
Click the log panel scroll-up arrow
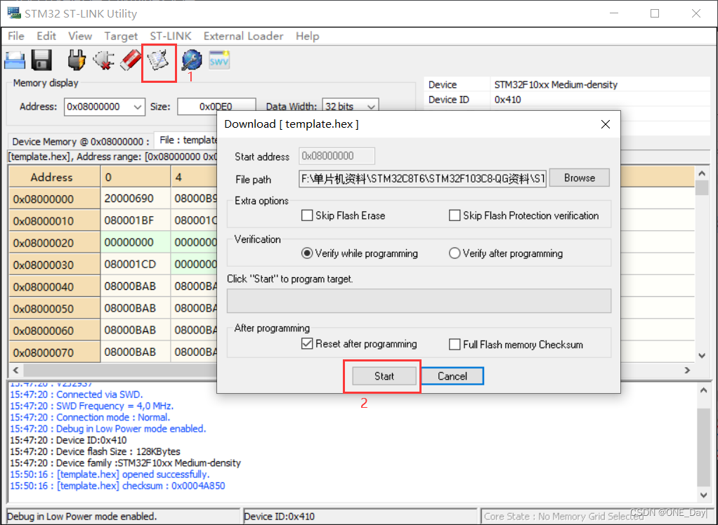(703, 390)
